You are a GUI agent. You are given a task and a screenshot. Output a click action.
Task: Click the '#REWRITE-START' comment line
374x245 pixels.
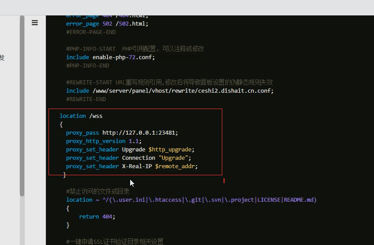pos(169,82)
